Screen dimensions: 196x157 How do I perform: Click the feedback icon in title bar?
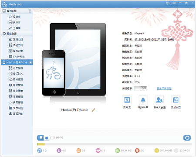point(168,3)
